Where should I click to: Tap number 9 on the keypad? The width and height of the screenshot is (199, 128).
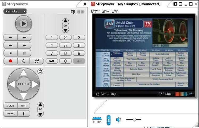[x=79, y=53]
